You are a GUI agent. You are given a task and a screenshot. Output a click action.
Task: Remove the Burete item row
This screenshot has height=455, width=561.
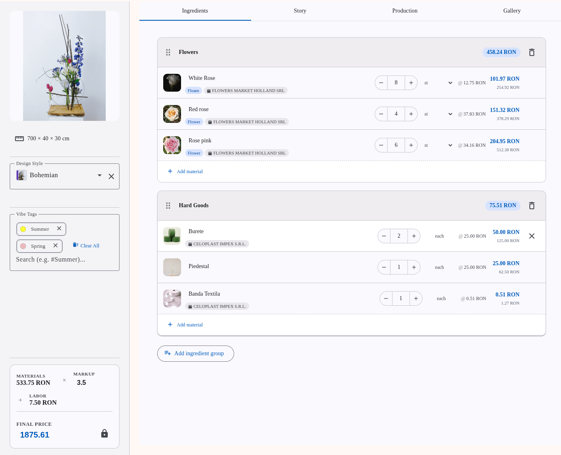coord(532,236)
